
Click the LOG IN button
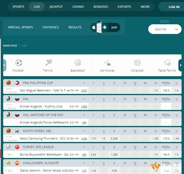pos(174,7)
